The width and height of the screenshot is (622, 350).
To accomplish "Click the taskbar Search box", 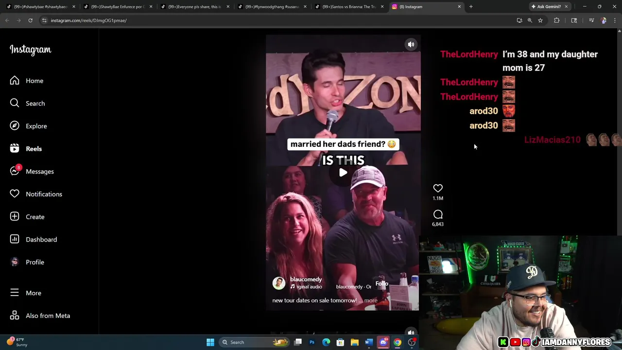I will click(x=254, y=342).
